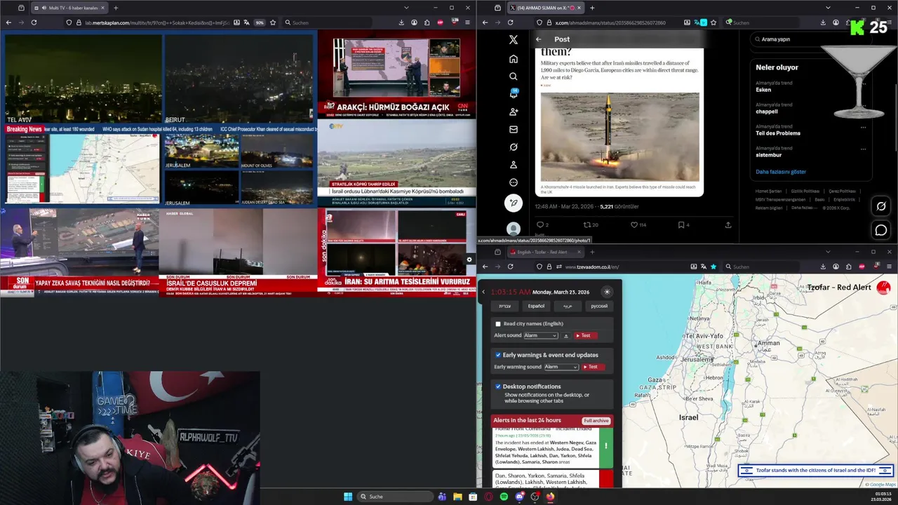
Task: Open the More circle in X sidebar
Action: pos(514,182)
